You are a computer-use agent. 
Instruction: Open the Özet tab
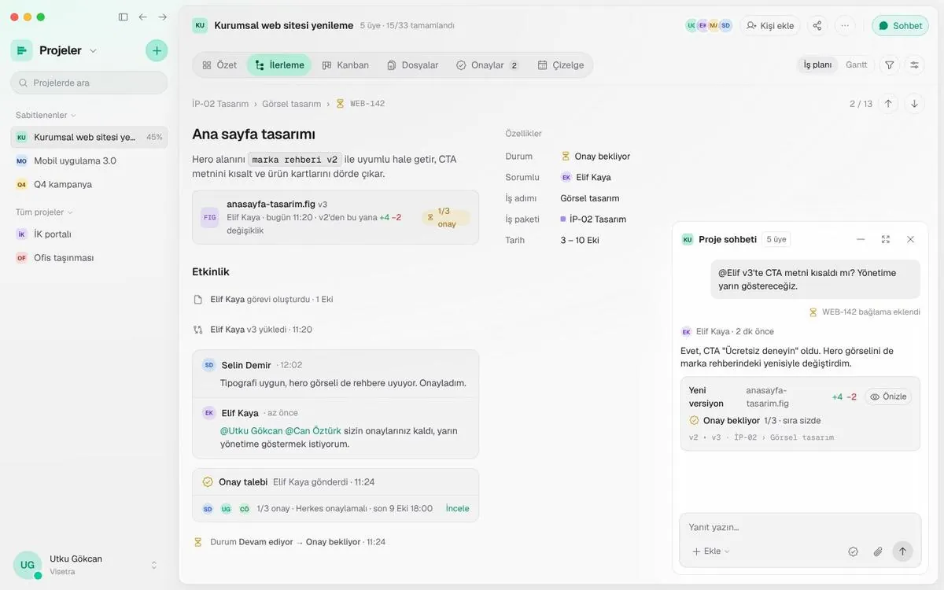[x=219, y=65]
